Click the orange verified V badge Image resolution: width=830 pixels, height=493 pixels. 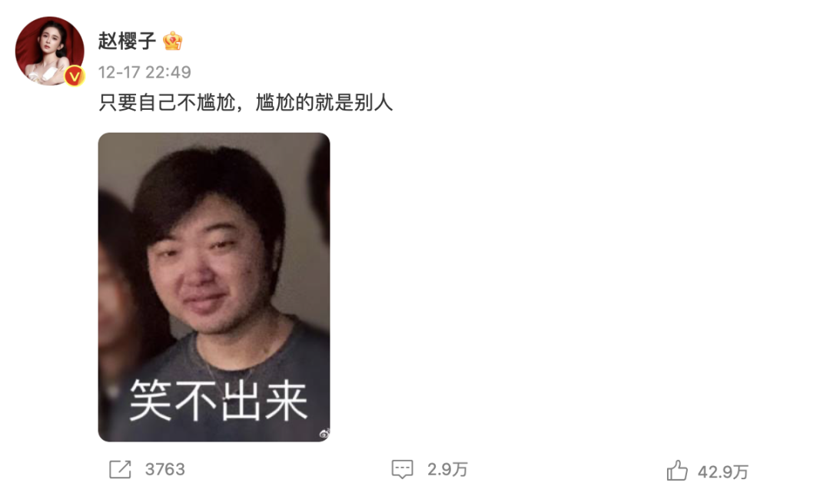coord(75,76)
